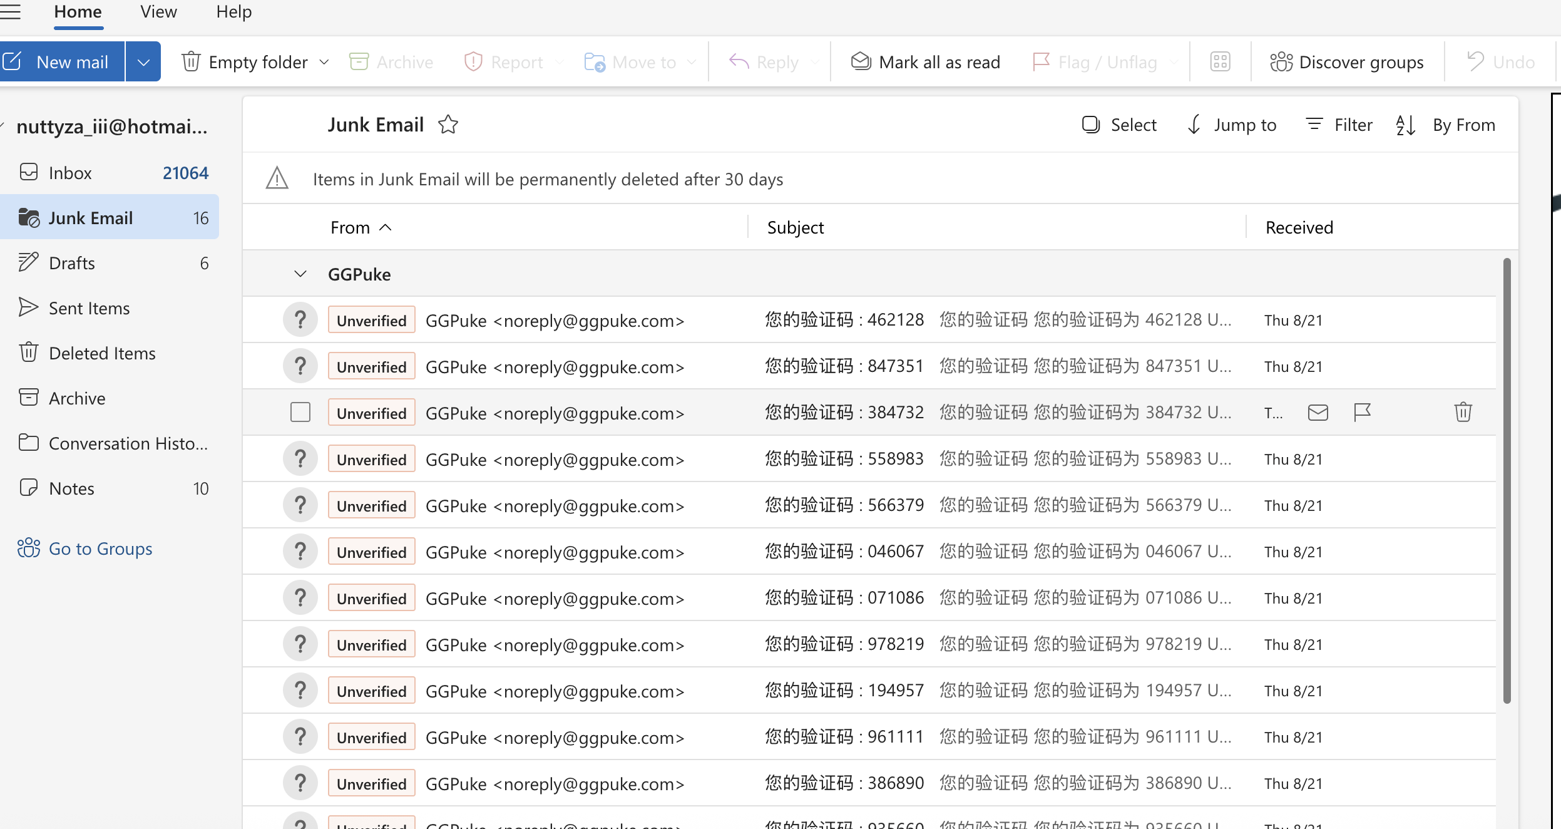Click the sender avatar for the 462128 email
This screenshot has height=829, width=1561.
pyautogui.click(x=300, y=320)
